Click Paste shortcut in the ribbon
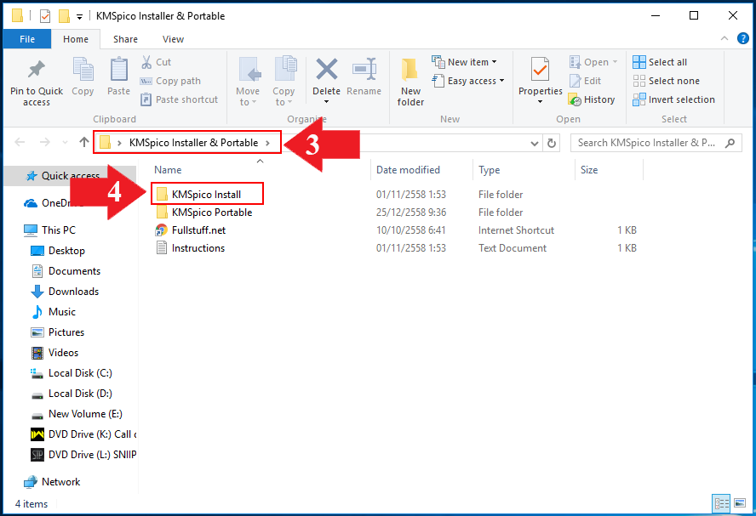 click(179, 99)
